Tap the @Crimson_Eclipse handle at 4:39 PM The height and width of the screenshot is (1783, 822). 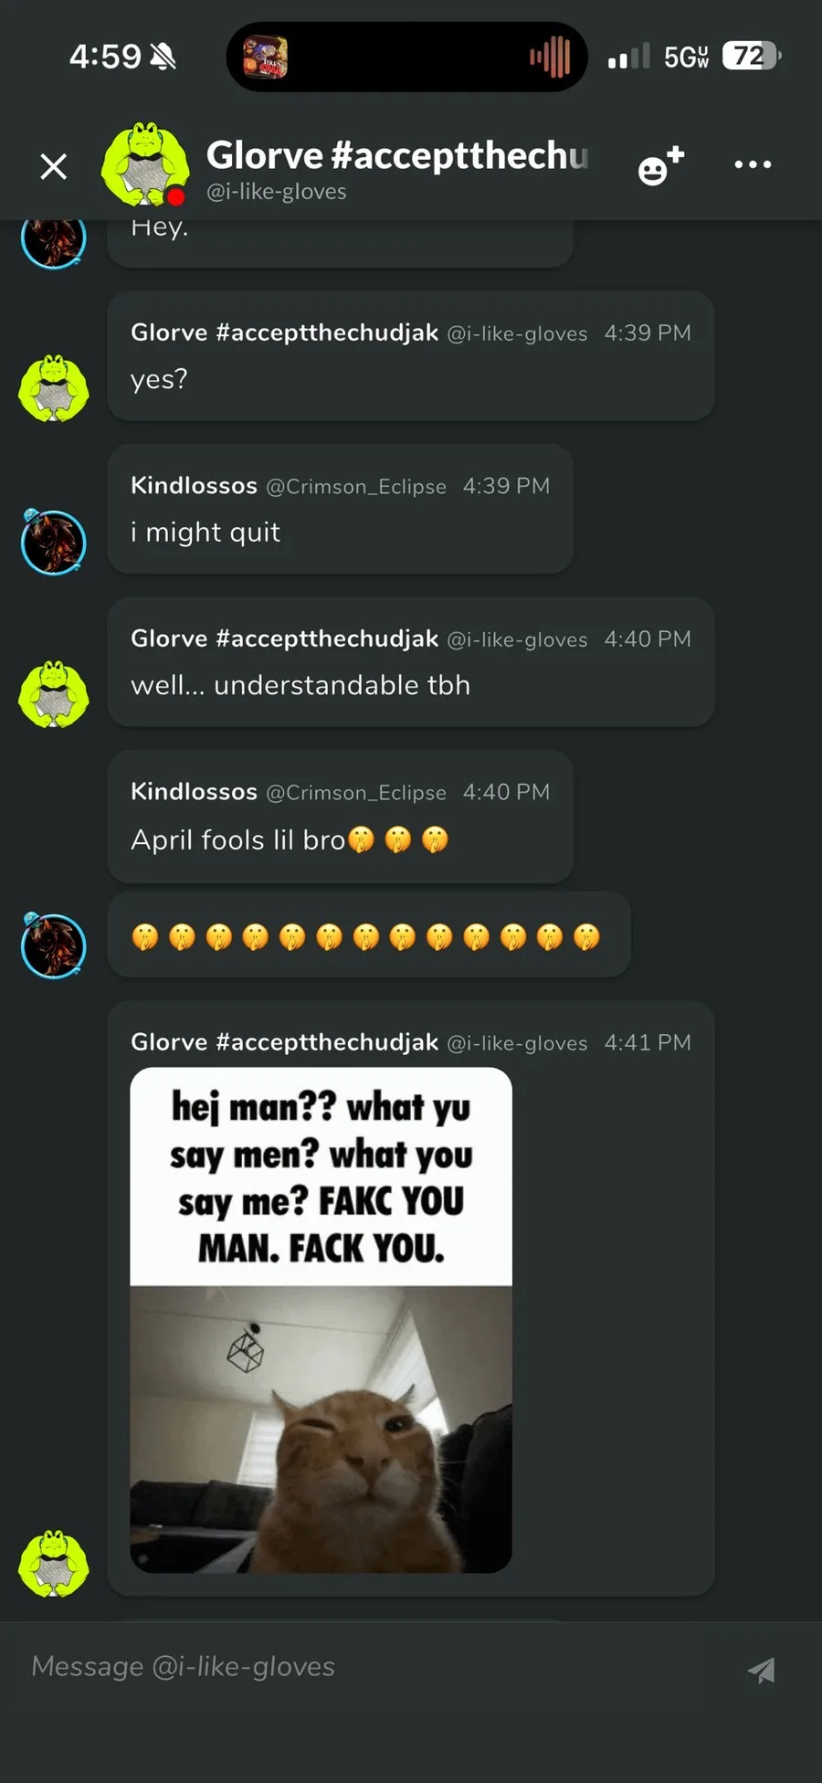pyautogui.click(x=356, y=487)
